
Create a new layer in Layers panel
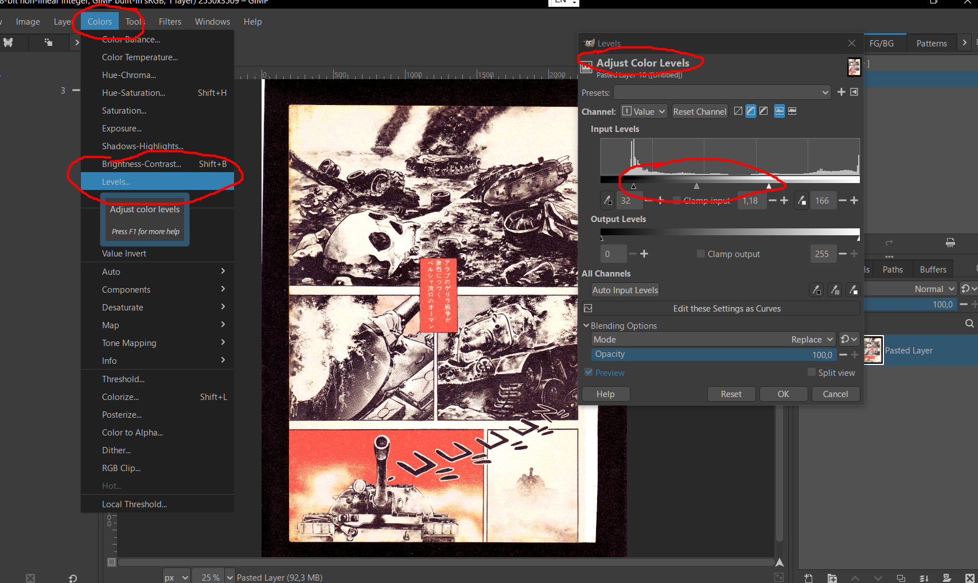808,578
